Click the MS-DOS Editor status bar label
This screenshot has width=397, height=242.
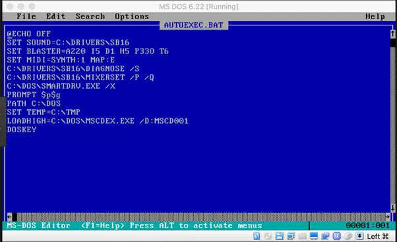(38, 226)
